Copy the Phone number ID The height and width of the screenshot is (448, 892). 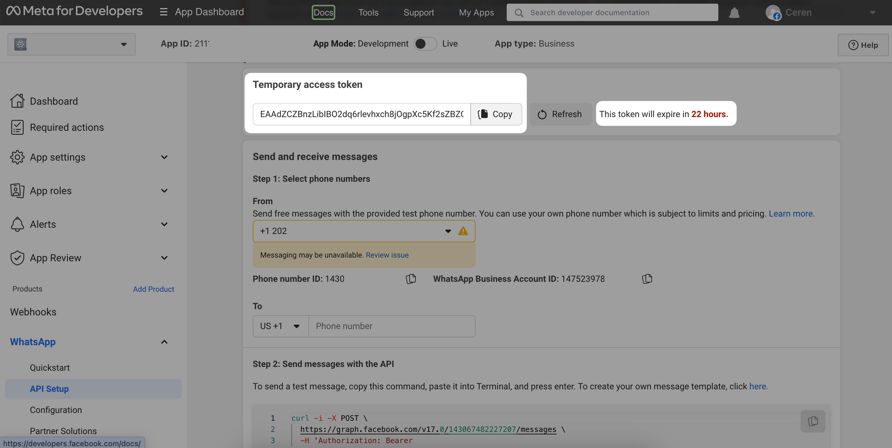click(411, 279)
